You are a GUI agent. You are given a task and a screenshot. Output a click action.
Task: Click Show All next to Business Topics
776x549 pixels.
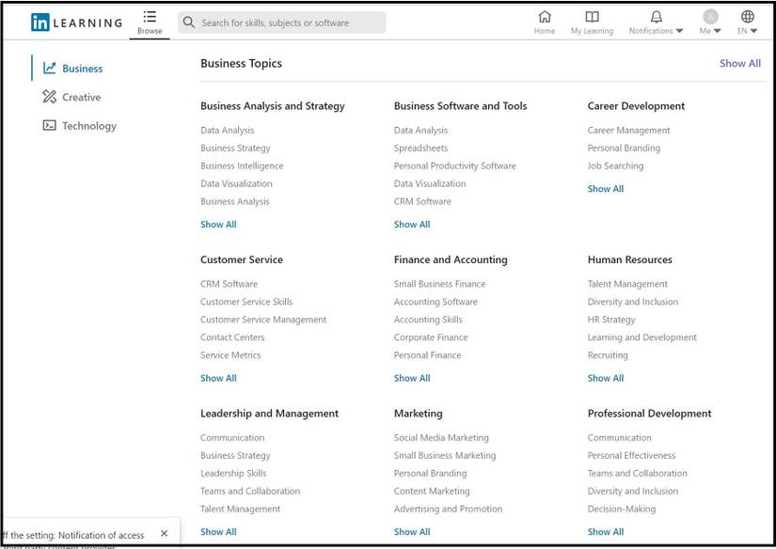740,63
